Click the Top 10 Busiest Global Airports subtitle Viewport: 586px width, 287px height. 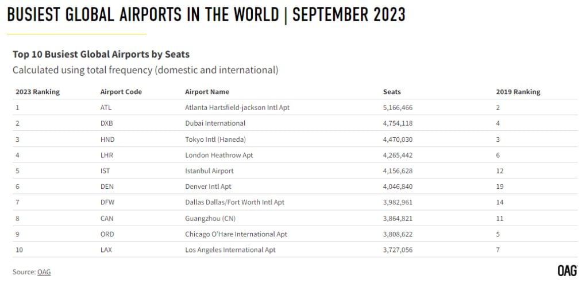[101, 55]
